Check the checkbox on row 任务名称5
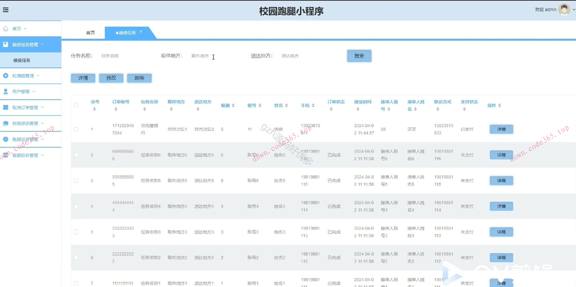576x287 pixels. point(76,180)
